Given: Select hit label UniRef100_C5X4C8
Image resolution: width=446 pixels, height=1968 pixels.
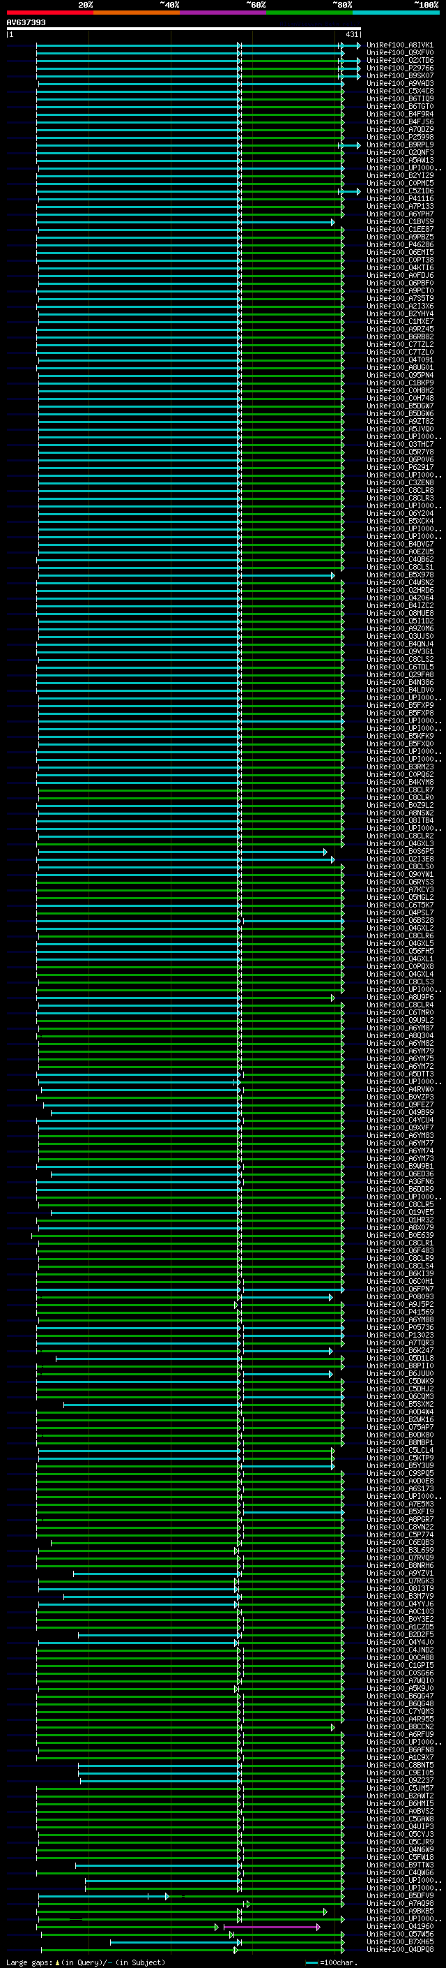Looking at the screenshot, I should pyautogui.click(x=399, y=91).
